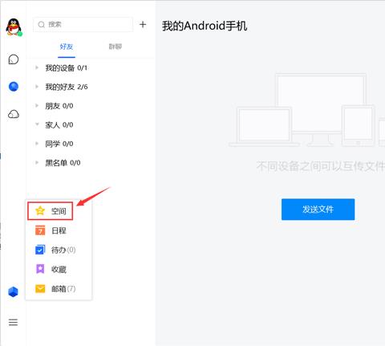Expand the 同学 group

coord(91,144)
